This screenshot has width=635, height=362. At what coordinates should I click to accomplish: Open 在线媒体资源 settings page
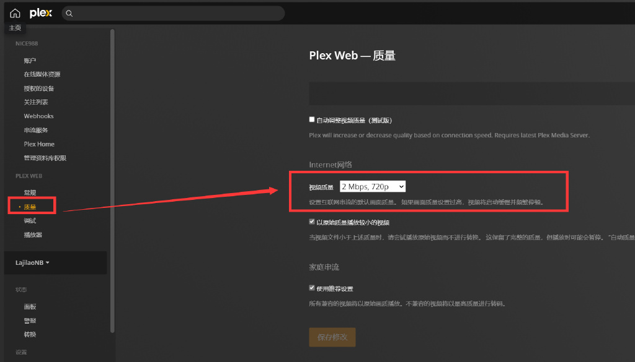[x=42, y=74]
